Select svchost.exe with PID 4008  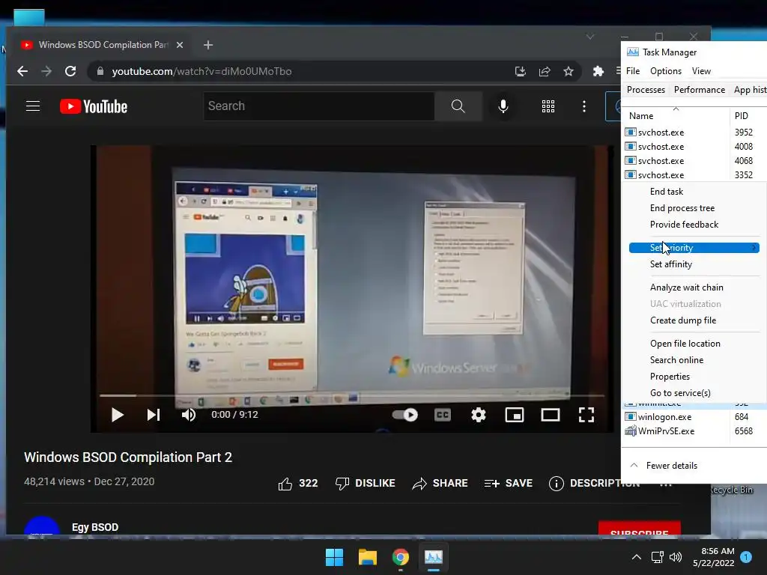[694, 147]
